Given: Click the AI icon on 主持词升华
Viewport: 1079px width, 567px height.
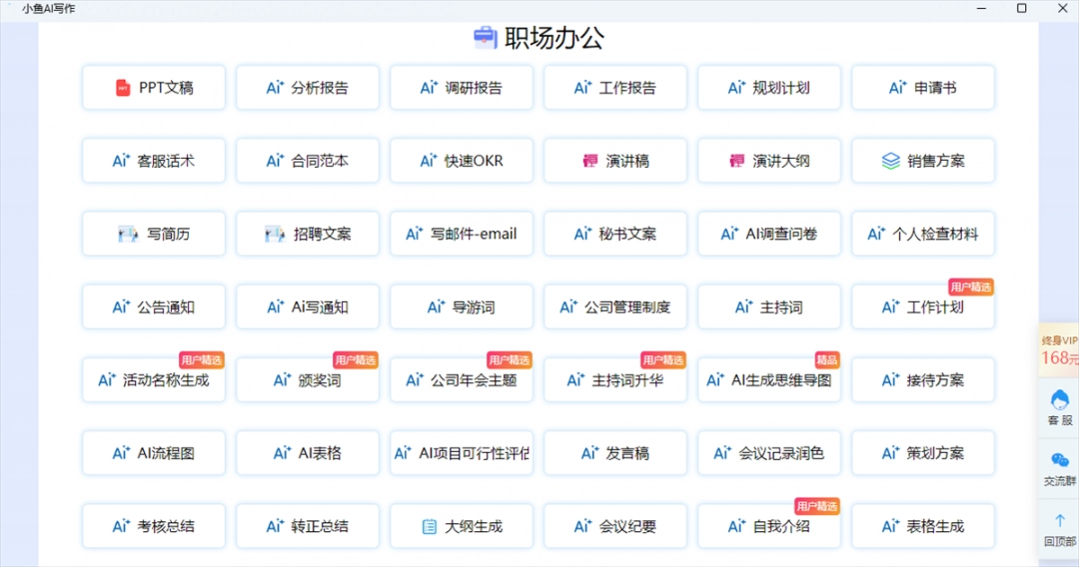Looking at the screenshot, I should pos(576,379).
